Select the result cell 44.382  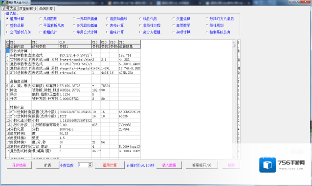(x=130, y=60)
